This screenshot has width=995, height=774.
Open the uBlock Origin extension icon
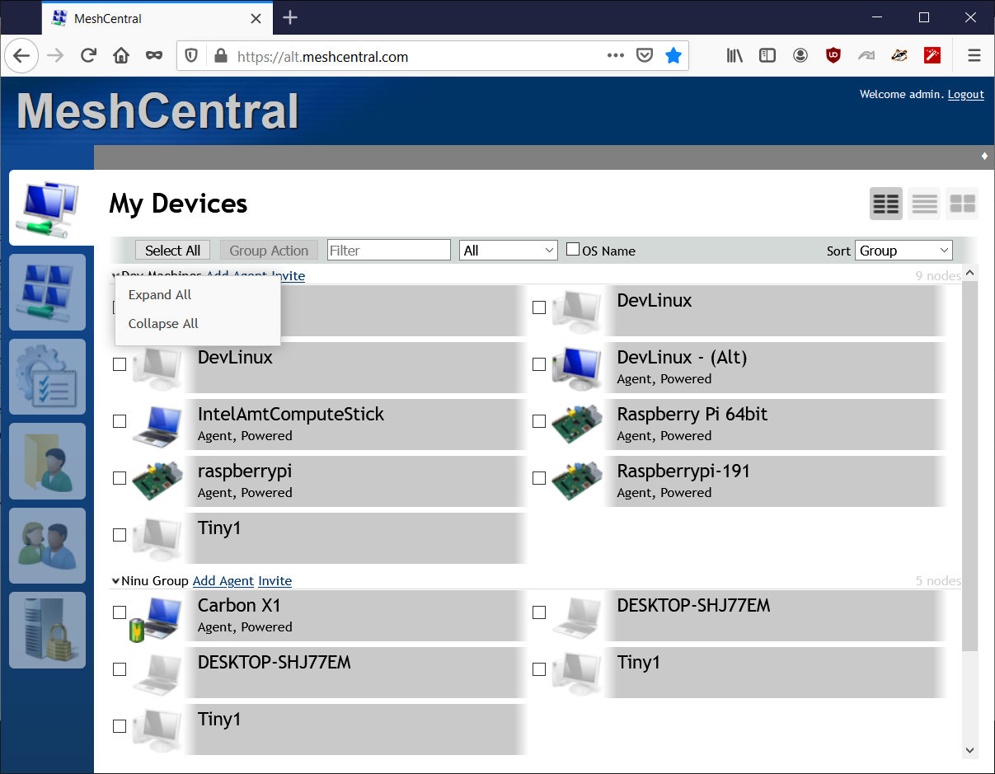[833, 56]
